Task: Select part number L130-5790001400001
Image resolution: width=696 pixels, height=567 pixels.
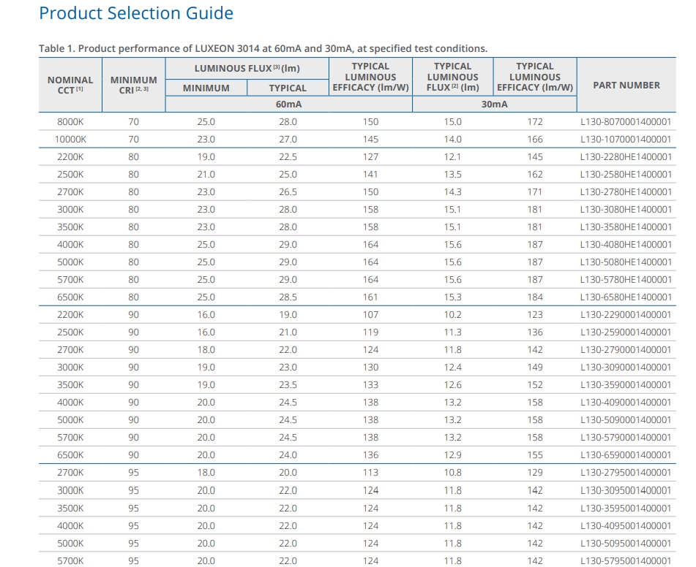Action: (626, 438)
